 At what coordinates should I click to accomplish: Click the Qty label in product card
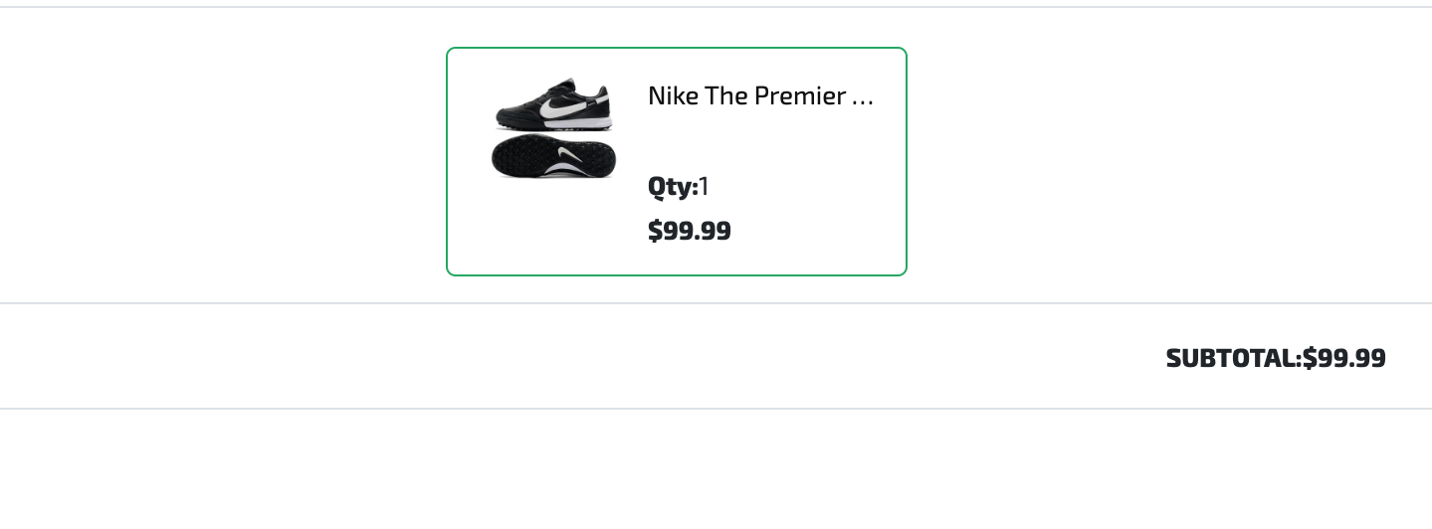(673, 186)
